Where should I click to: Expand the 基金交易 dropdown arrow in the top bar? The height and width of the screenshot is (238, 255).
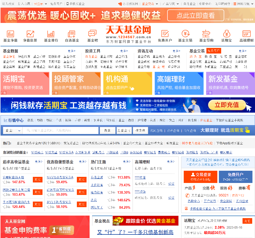157,4
